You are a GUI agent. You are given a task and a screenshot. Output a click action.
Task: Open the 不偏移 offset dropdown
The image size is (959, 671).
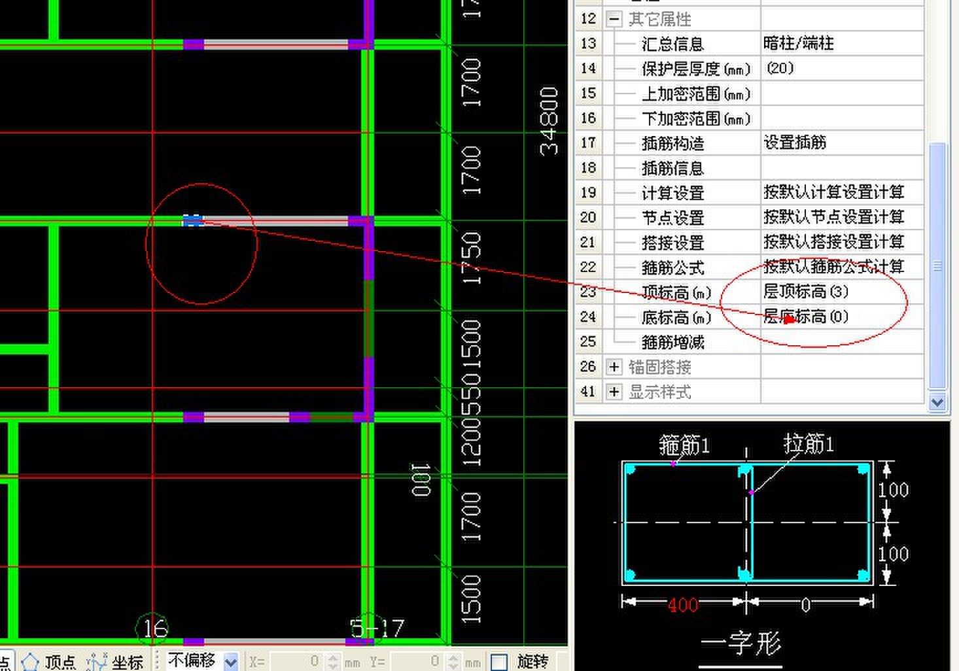click(230, 662)
